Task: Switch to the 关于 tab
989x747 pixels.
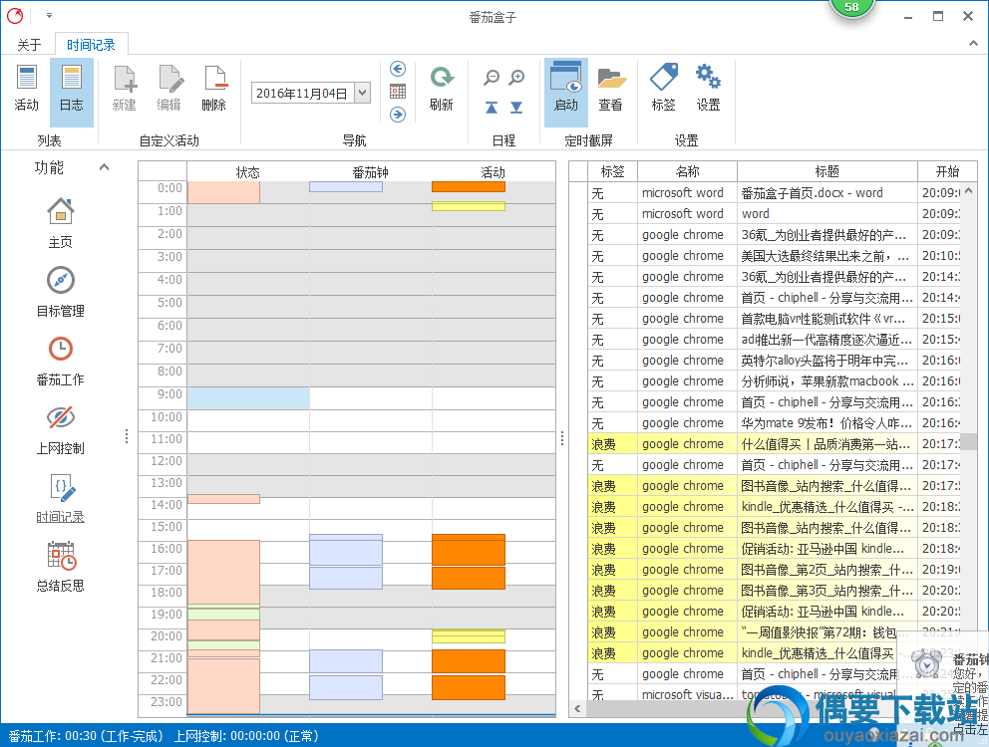Action: [x=29, y=45]
